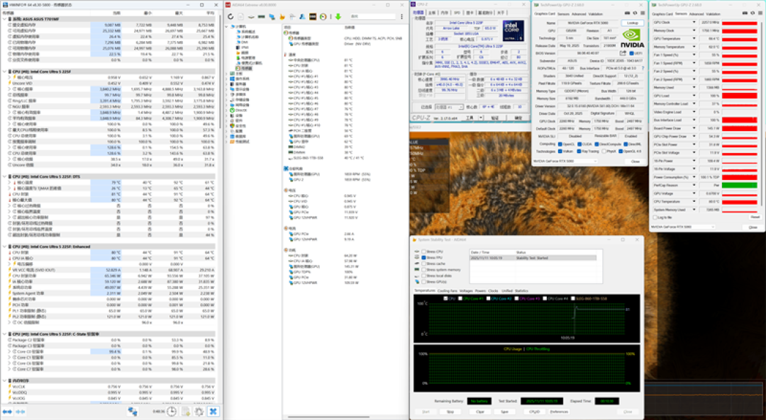Click the AIDA64 refresh toolbar icon
This screenshot has height=420, width=766.
point(231,16)
